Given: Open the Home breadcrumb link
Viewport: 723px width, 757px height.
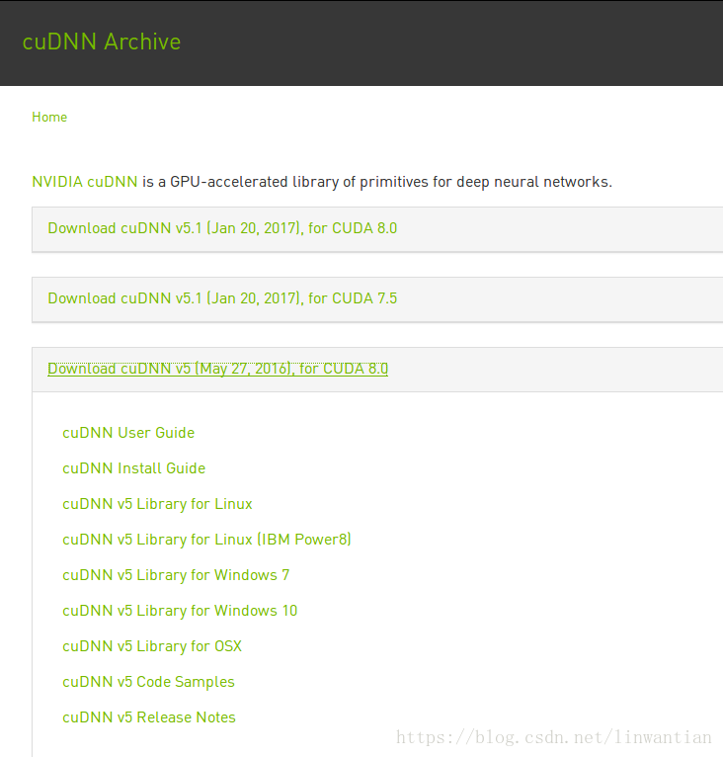Looking at the screenshot, I should tap(49, 118).
